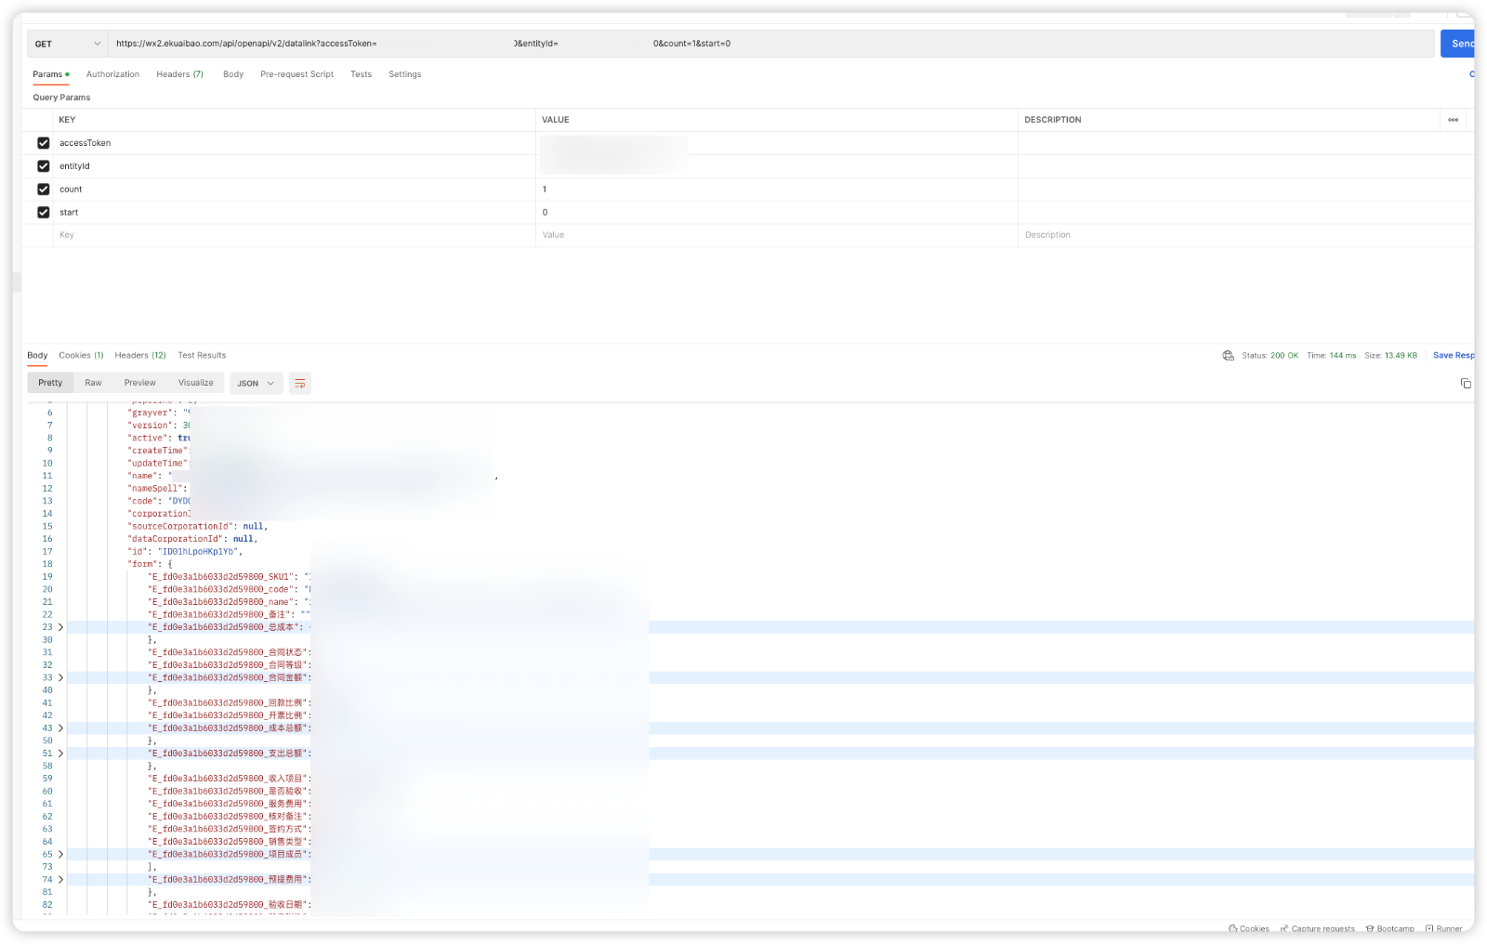Viewport: 1487px width, 944px height.
Task: Expand the collapsed JSON node at line 51
Action: (x=61, y=754)
